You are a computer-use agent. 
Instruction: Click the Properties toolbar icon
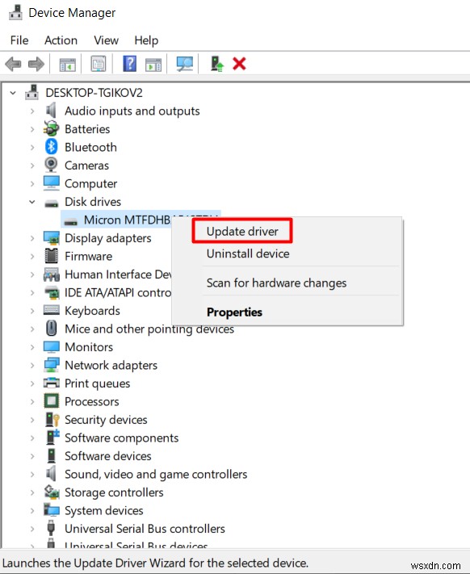(99, 64)
